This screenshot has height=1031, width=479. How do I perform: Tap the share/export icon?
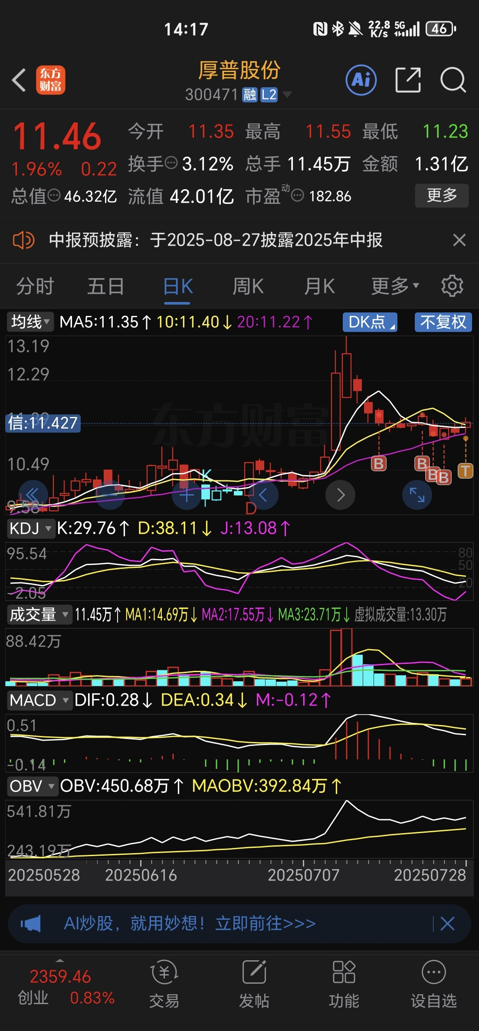pyautogui.click(x=408, y=80)
